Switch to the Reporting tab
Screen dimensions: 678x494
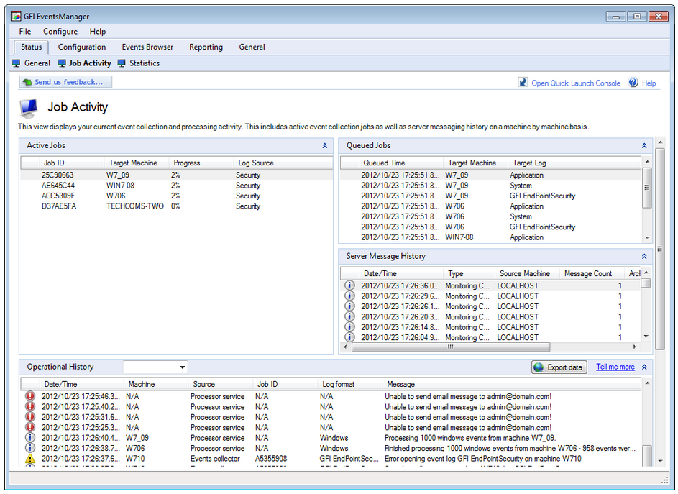(206, 47)
